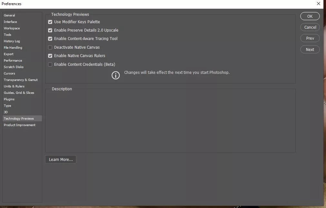326x208 pixels.
Task: Open the Learn More... button
Action: (61, 160)
